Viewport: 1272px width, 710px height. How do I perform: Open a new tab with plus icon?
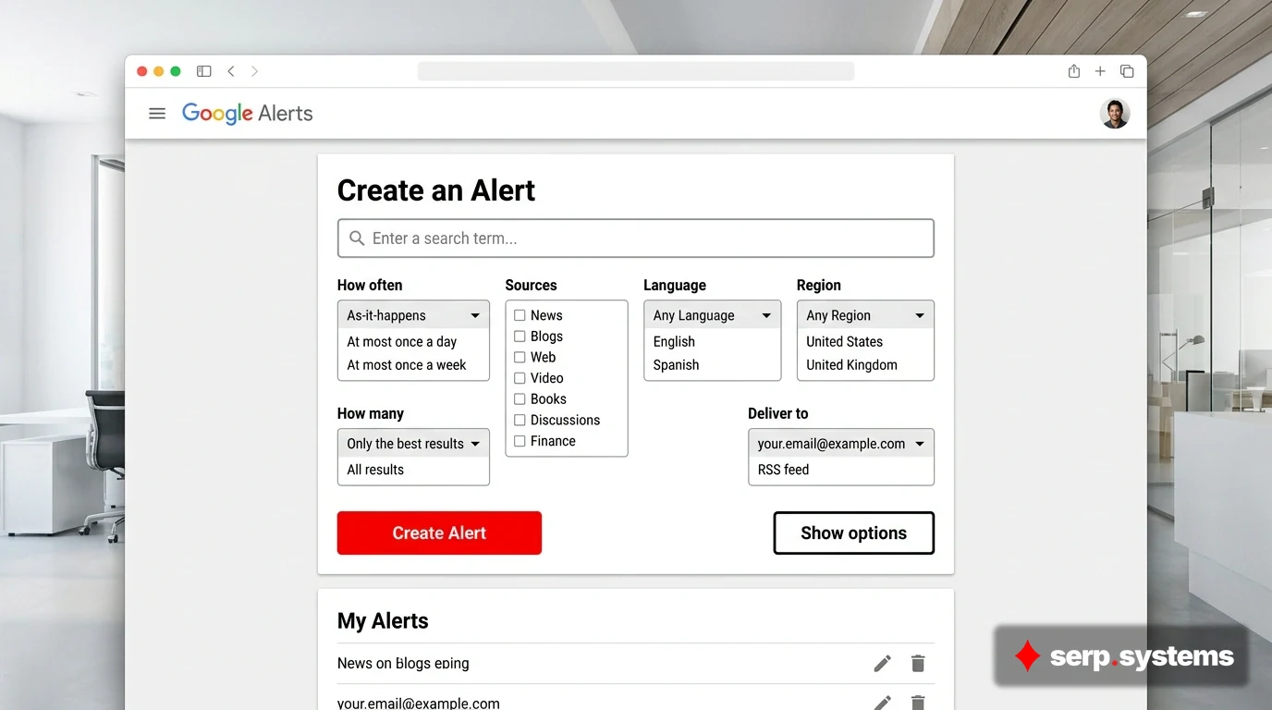click(x=1100, y=71)
